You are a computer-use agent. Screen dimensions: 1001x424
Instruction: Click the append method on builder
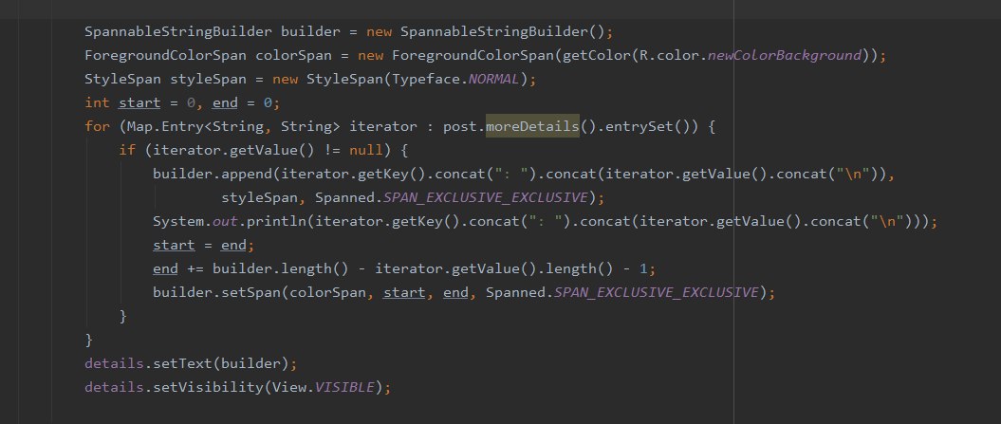coord(247,174)
